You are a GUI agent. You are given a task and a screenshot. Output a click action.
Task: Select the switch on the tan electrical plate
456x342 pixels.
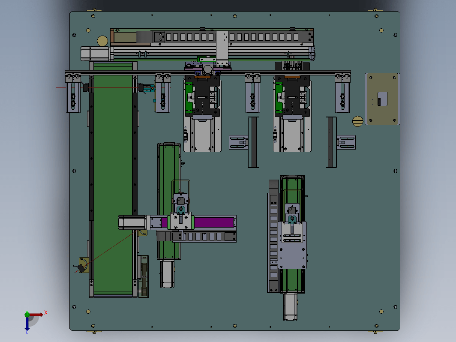[382, 99]
